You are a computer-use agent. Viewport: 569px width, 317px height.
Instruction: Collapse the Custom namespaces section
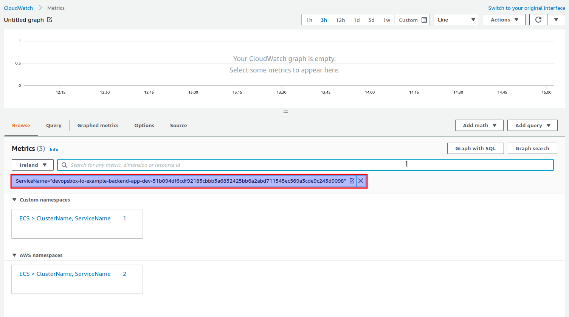click(14, 200)
